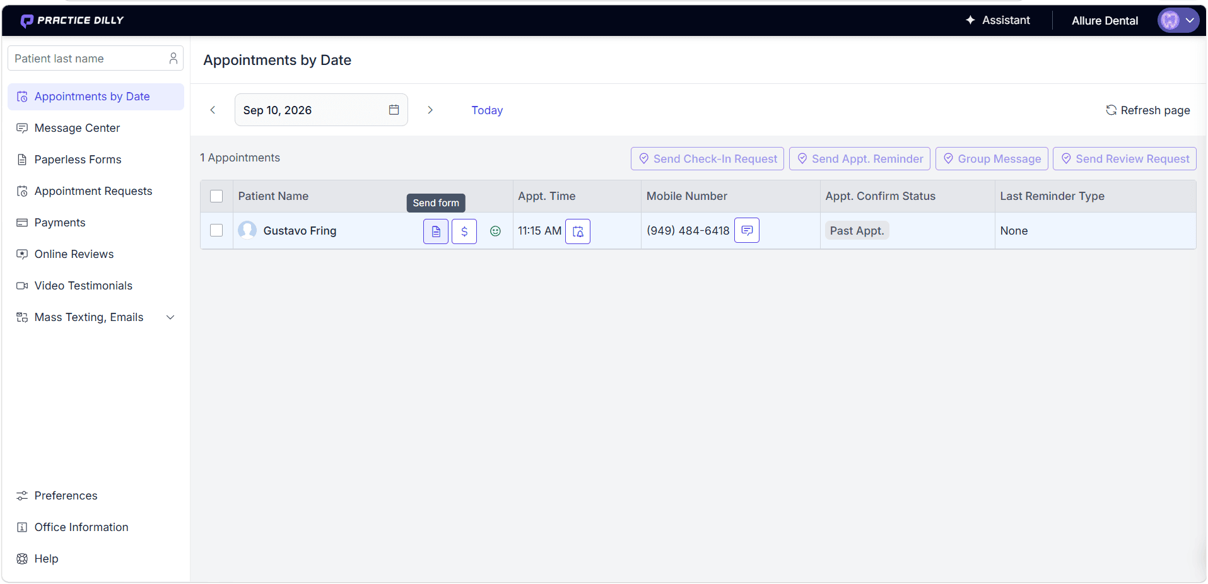Click the Preferences sliders icon

coord(22,496)
